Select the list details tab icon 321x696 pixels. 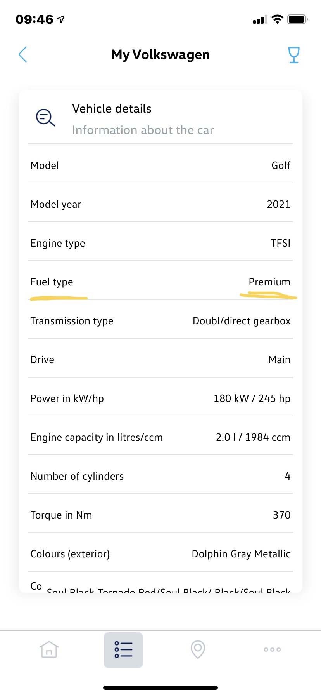pos(123,650)
